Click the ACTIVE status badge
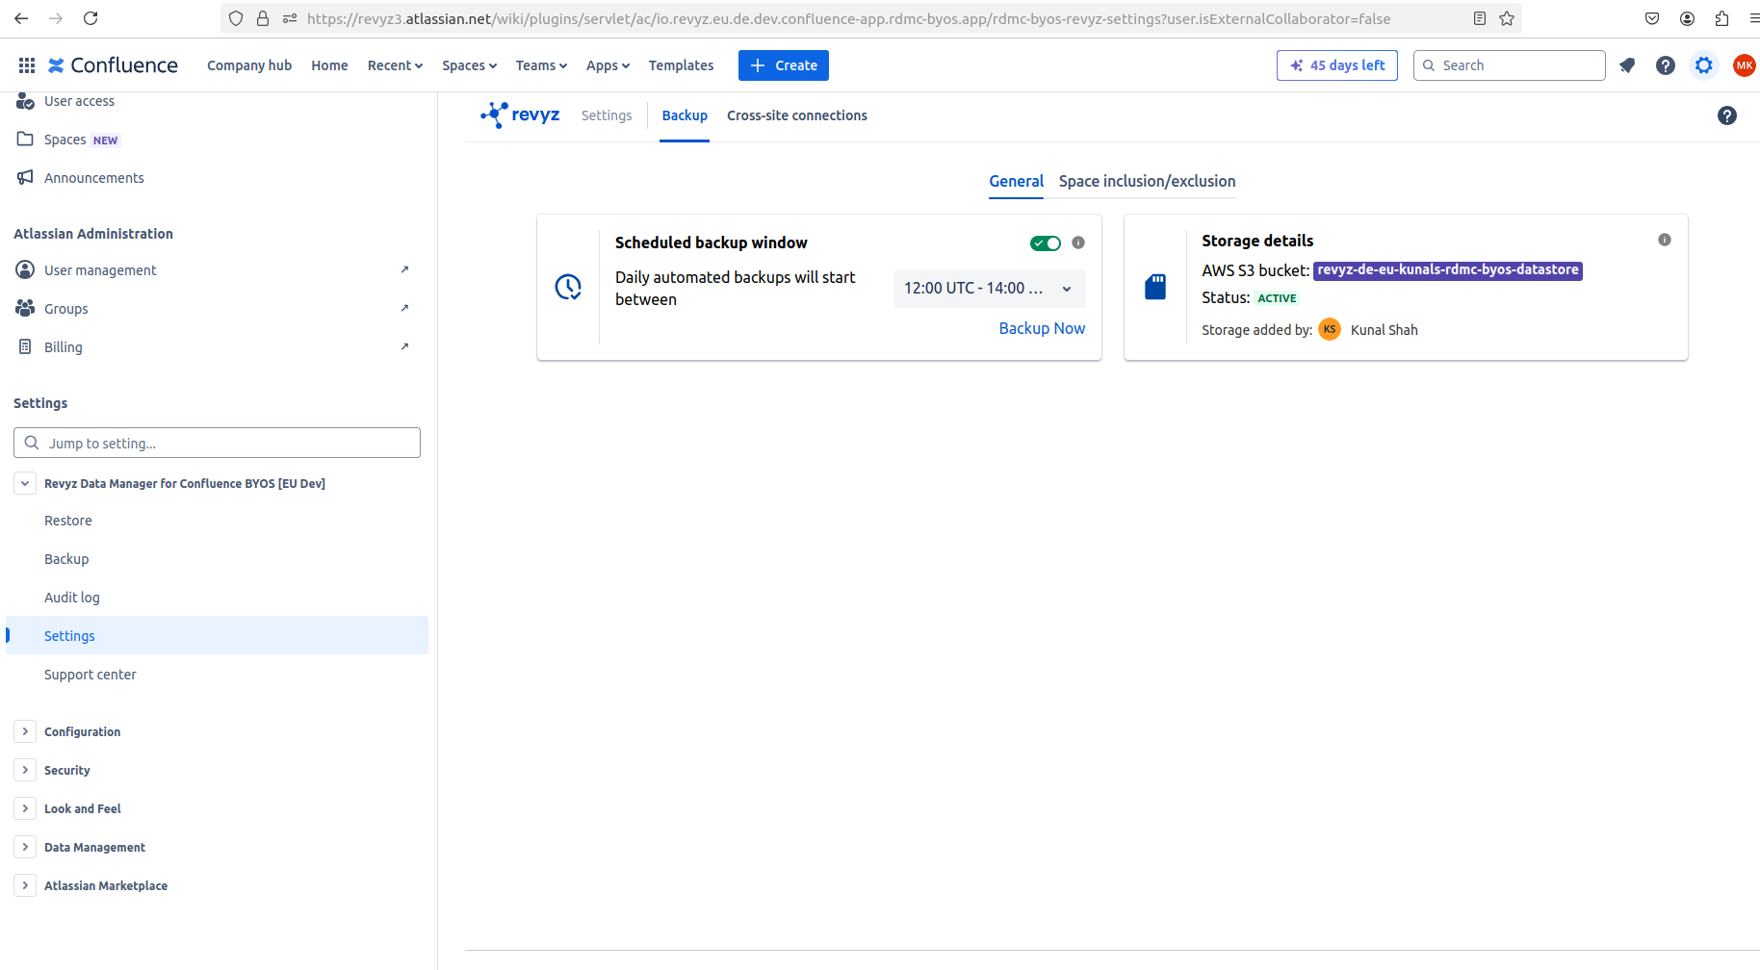The width and height of the screenshot is (1760, 970). (x=1277, y=298)
